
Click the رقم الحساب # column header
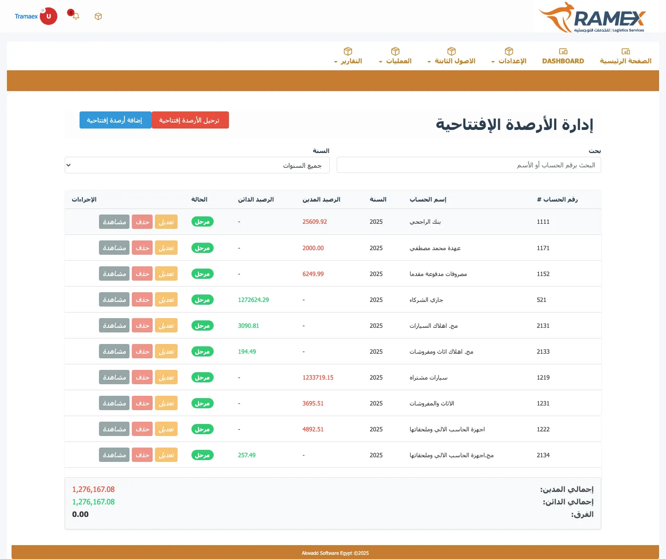[557, 199]
